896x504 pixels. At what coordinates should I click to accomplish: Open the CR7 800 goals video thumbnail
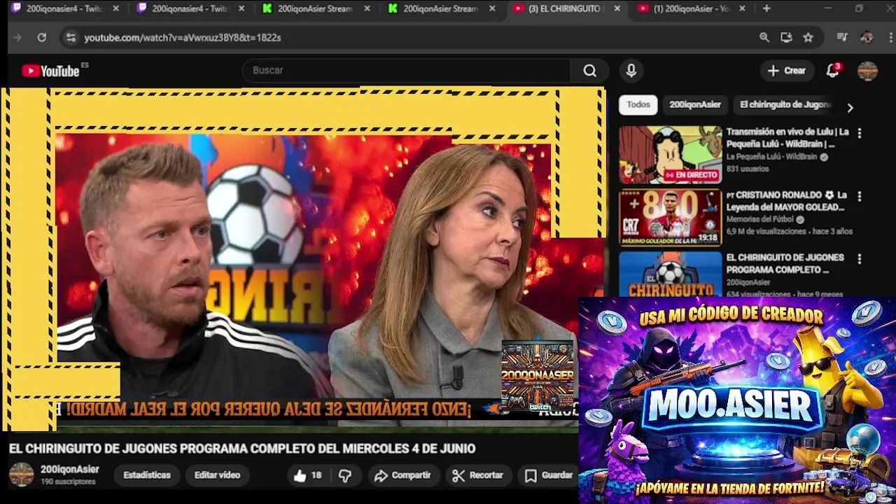(670, 218)
